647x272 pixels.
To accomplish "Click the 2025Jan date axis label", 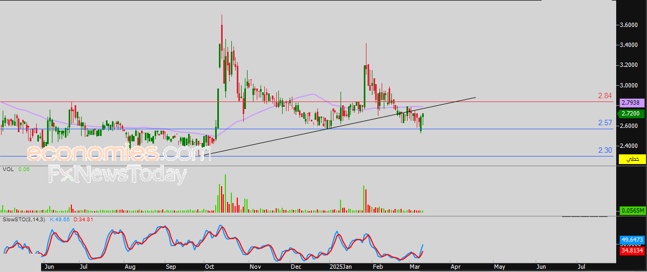I will pos(341,267).
